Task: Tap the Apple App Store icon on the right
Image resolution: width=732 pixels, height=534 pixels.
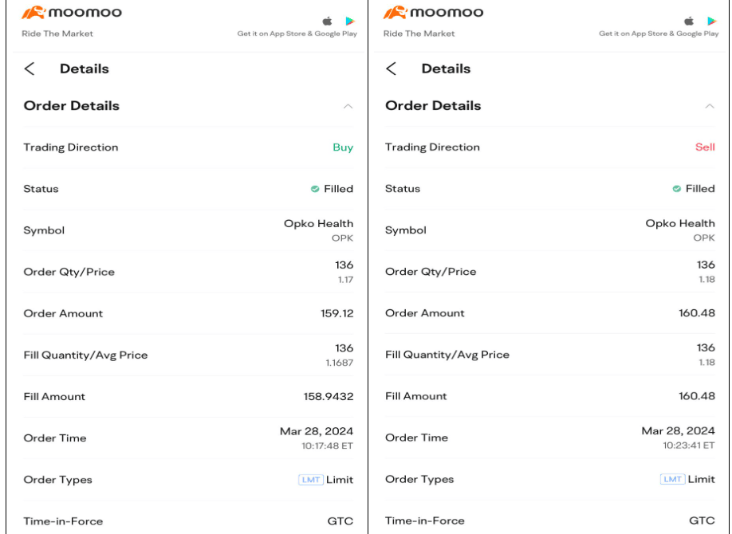Action: tap(689, 22)
